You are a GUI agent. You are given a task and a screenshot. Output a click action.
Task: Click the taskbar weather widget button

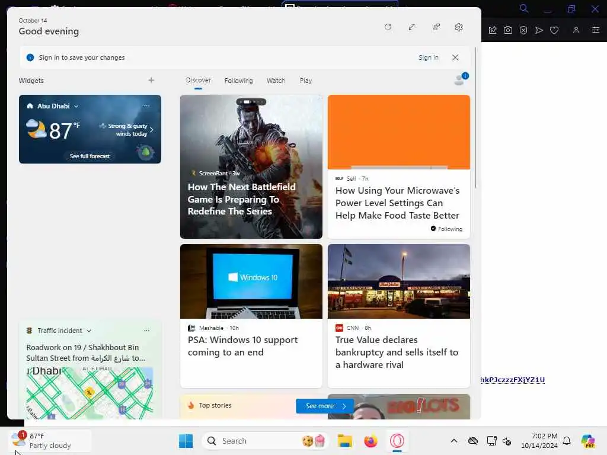coord(50,441)
